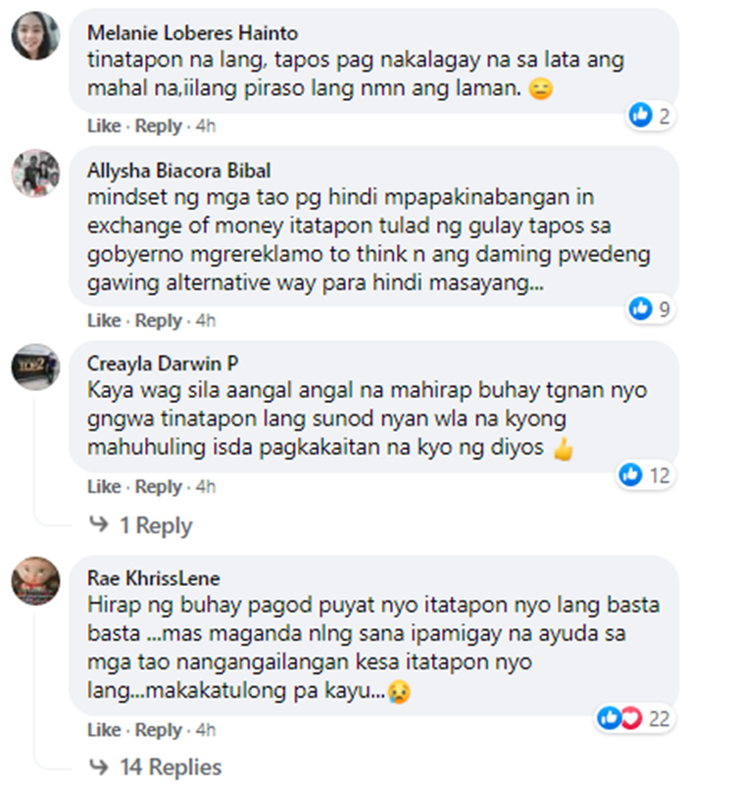Like Allysha Biacora Bibal's comment

point(104,320)
